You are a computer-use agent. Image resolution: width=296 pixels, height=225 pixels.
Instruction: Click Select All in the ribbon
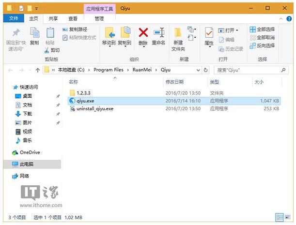(x=262, y=30)
